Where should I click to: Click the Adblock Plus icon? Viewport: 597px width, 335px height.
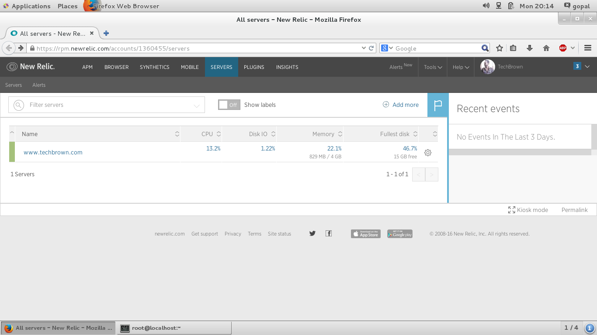(x=563, y=48)
